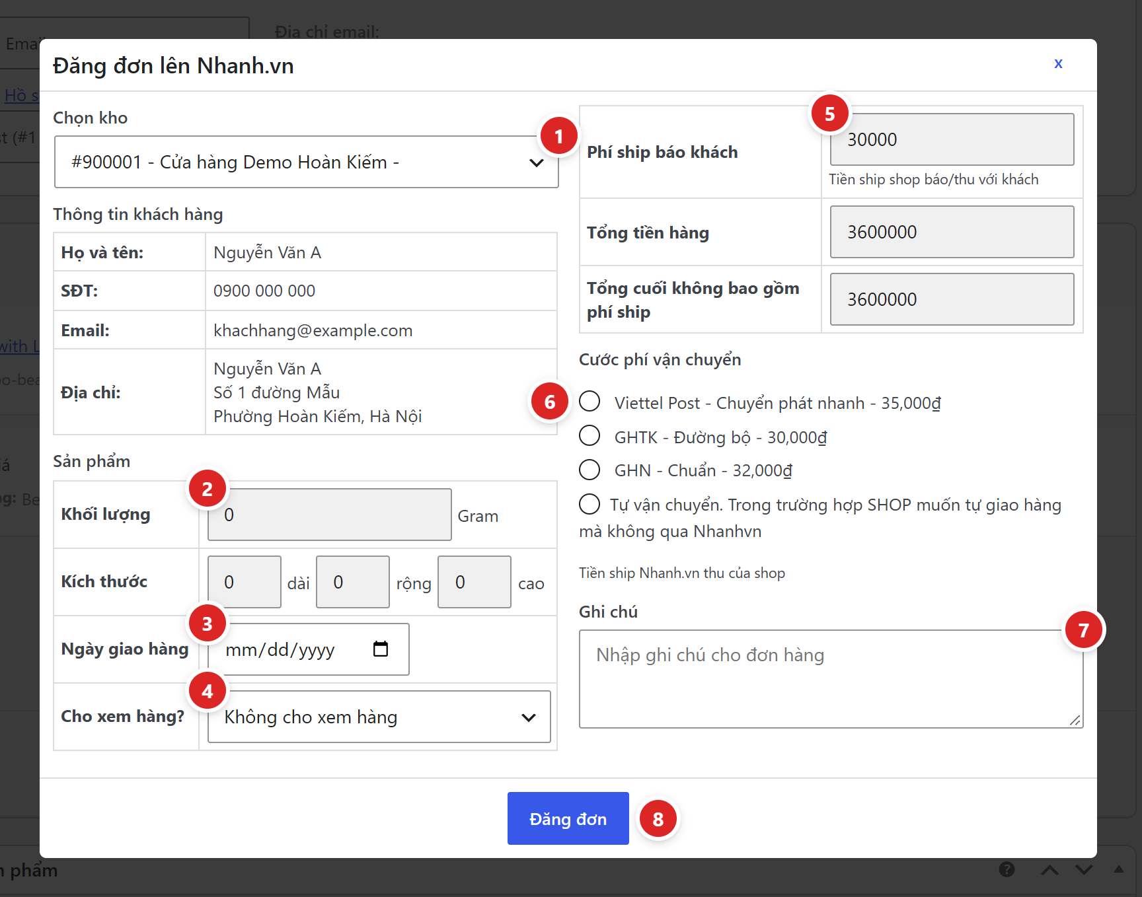
Task: Click the Ghi chú note textarea
Action: point(831,679)
